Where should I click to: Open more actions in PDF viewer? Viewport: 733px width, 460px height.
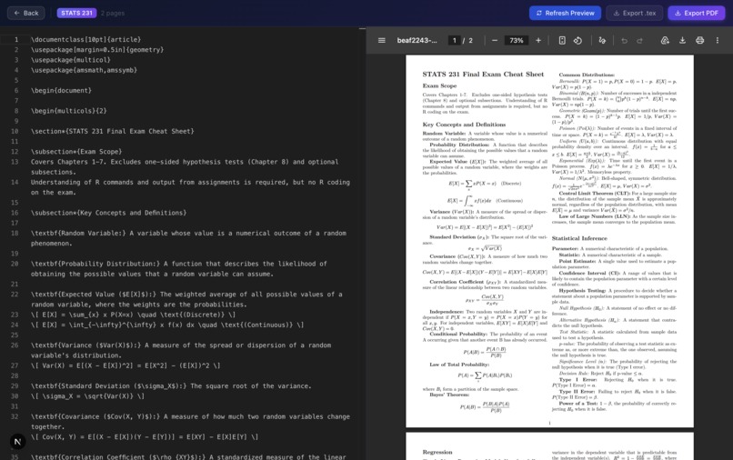pos(718,41)
